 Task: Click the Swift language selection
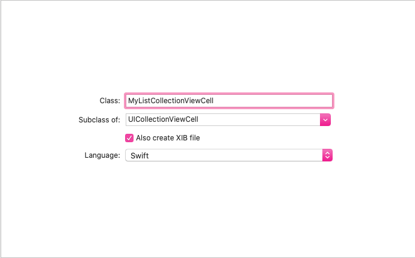click(x=140, y=155)
